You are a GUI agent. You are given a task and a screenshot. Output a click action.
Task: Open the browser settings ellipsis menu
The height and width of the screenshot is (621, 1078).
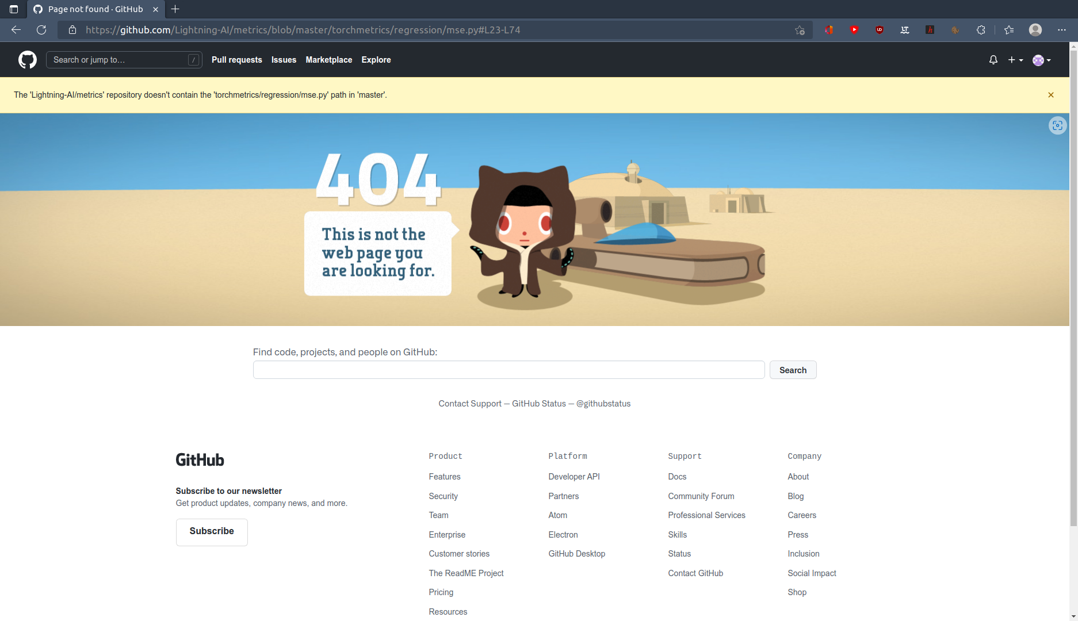pyautogui.click(x=1062, y=30)
